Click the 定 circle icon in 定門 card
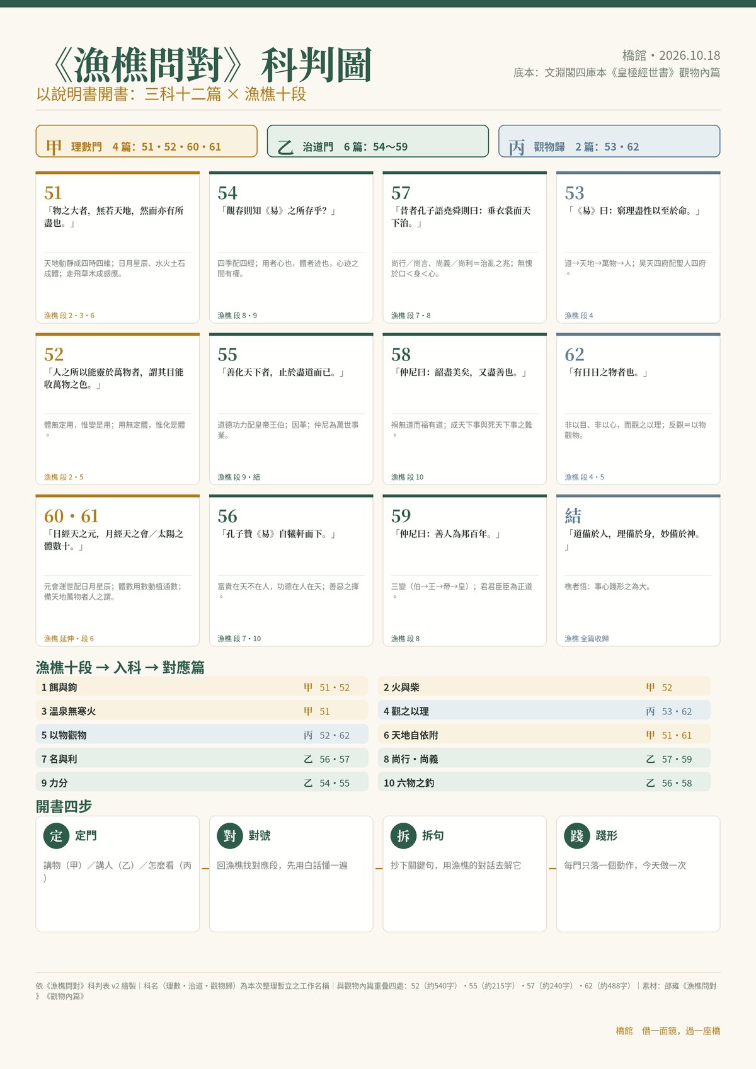This screenshot has height=1069, width=756. pos(57,835)
